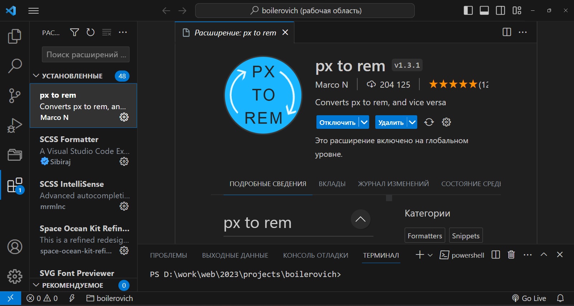
Task: Split the terminal panel
Action: (496, 255)
